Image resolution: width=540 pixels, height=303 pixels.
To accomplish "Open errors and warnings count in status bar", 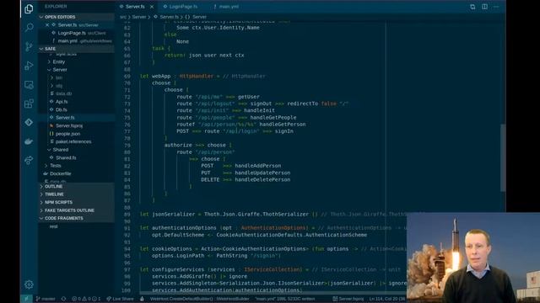I will coord(86,299).
